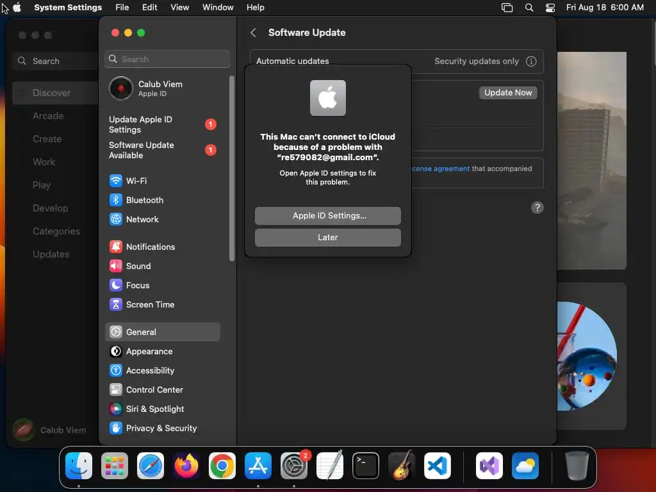Viewport: 656px width, 492px height.
Task: Click the Stage Manager menu bar icon
Action: tap(507, 8)
